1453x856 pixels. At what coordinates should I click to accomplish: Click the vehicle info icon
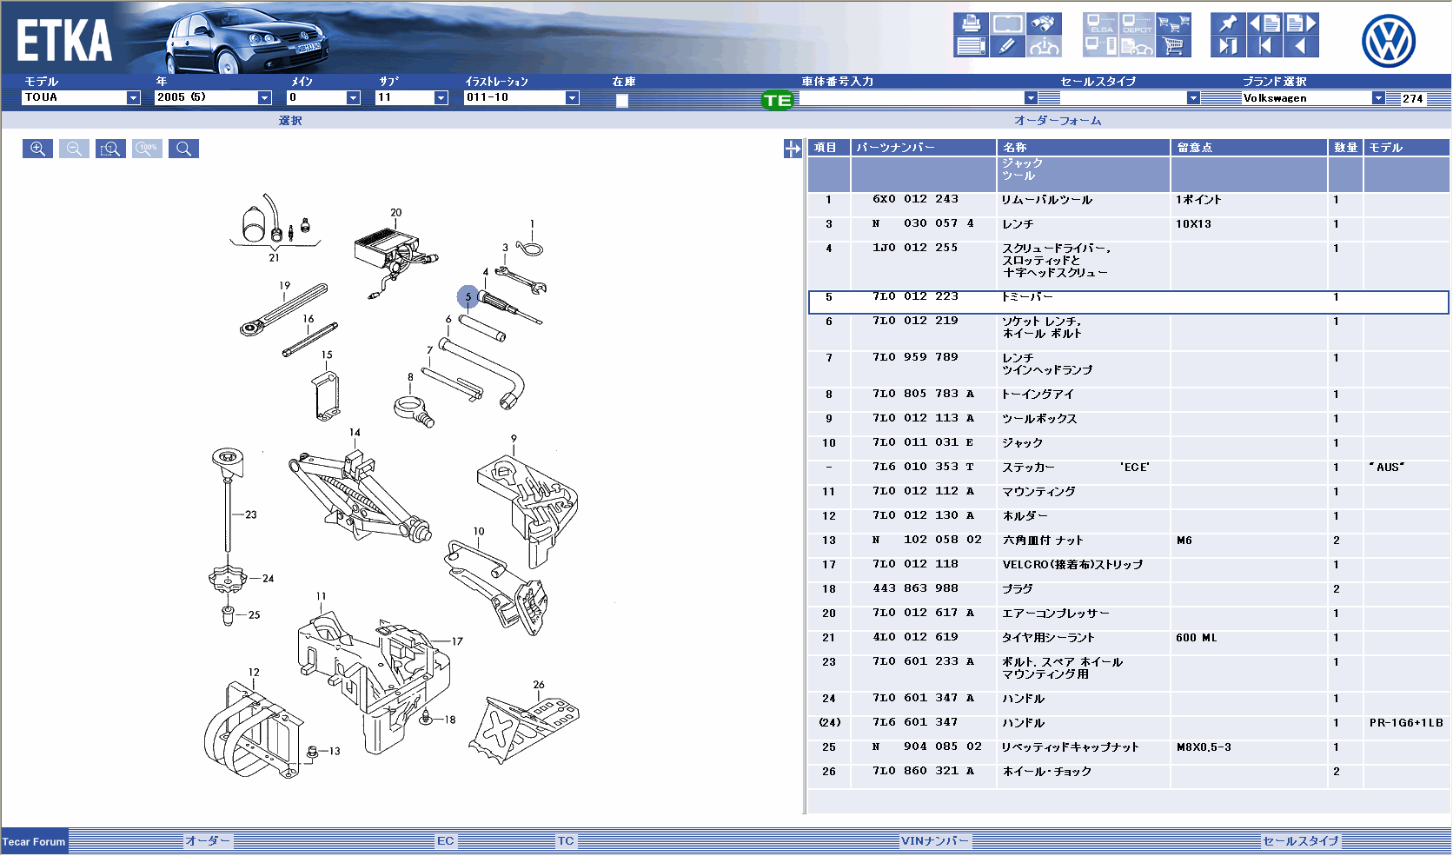pos(1044,46)
